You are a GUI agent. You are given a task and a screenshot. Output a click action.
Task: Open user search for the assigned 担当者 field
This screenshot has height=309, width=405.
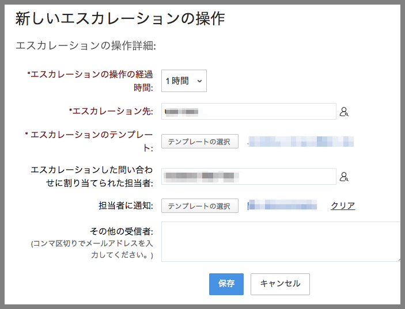coord(345,177)
